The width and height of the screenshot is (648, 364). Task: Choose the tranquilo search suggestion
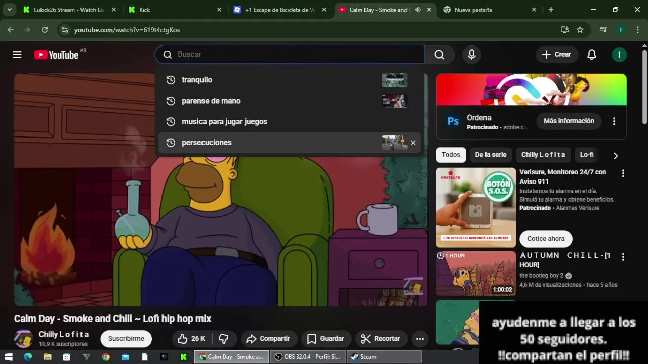(290, 80)
